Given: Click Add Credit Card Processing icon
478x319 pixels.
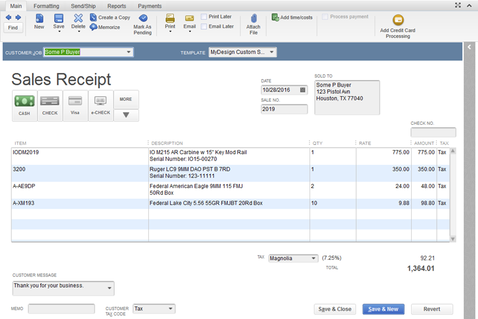Looking at the screenshot, I should coord(398,20).
